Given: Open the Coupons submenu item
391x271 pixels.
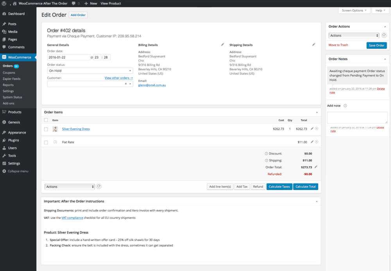Looking at the screenshot, I should coord(9,73).
